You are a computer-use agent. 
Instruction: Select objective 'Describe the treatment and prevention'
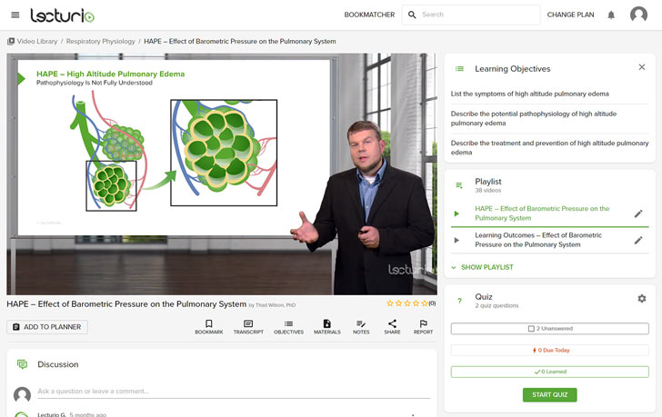pos(549,147)
